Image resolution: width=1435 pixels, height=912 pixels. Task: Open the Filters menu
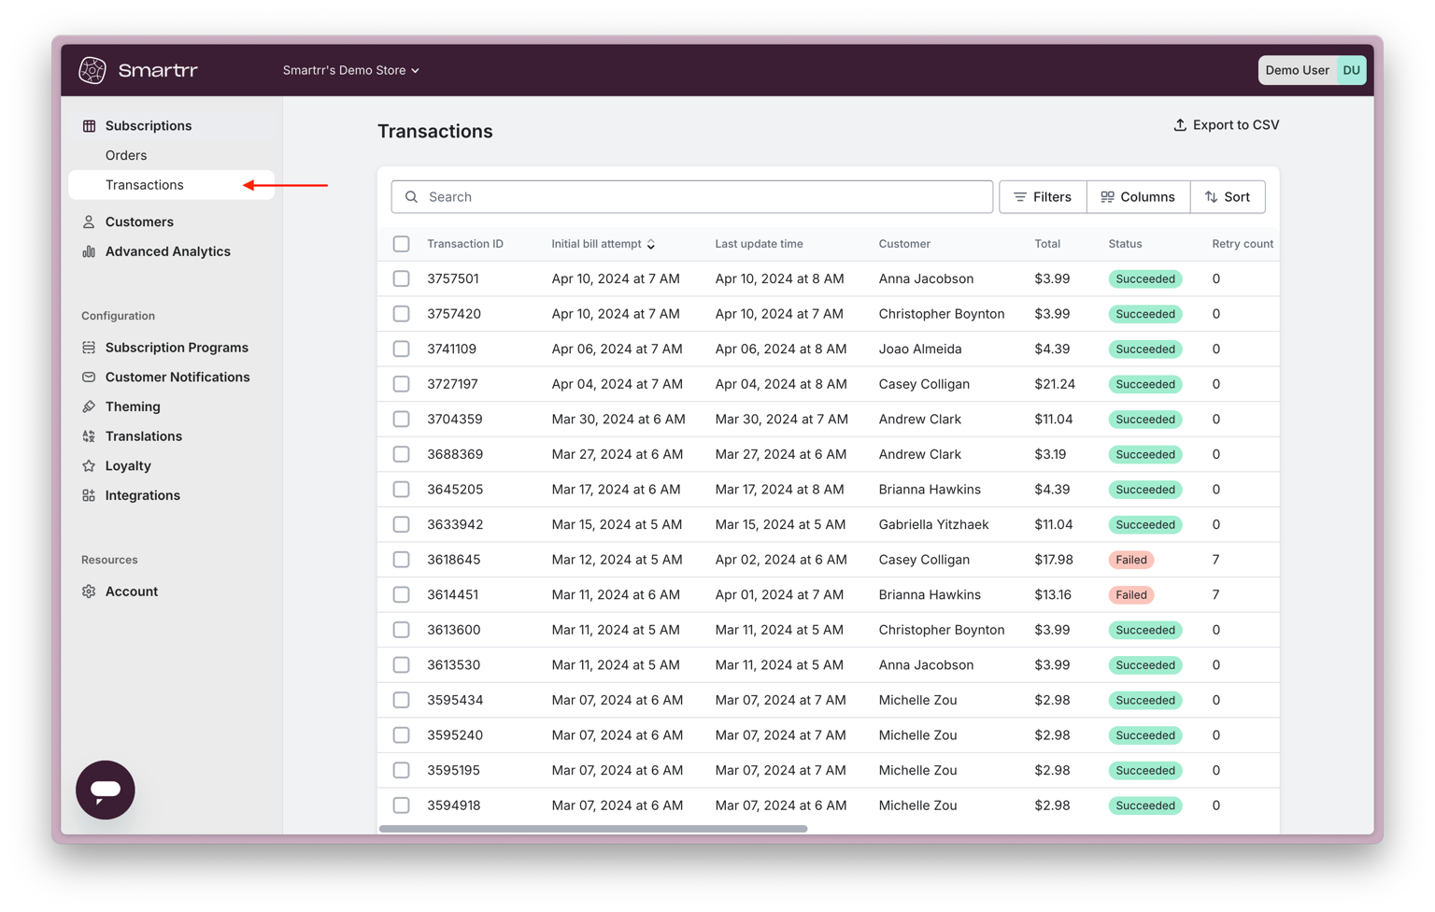(x=1043, y=197)
